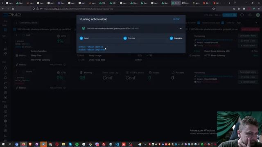Go back in browser history
Screen dimensions: 262x147
[3, 9]
